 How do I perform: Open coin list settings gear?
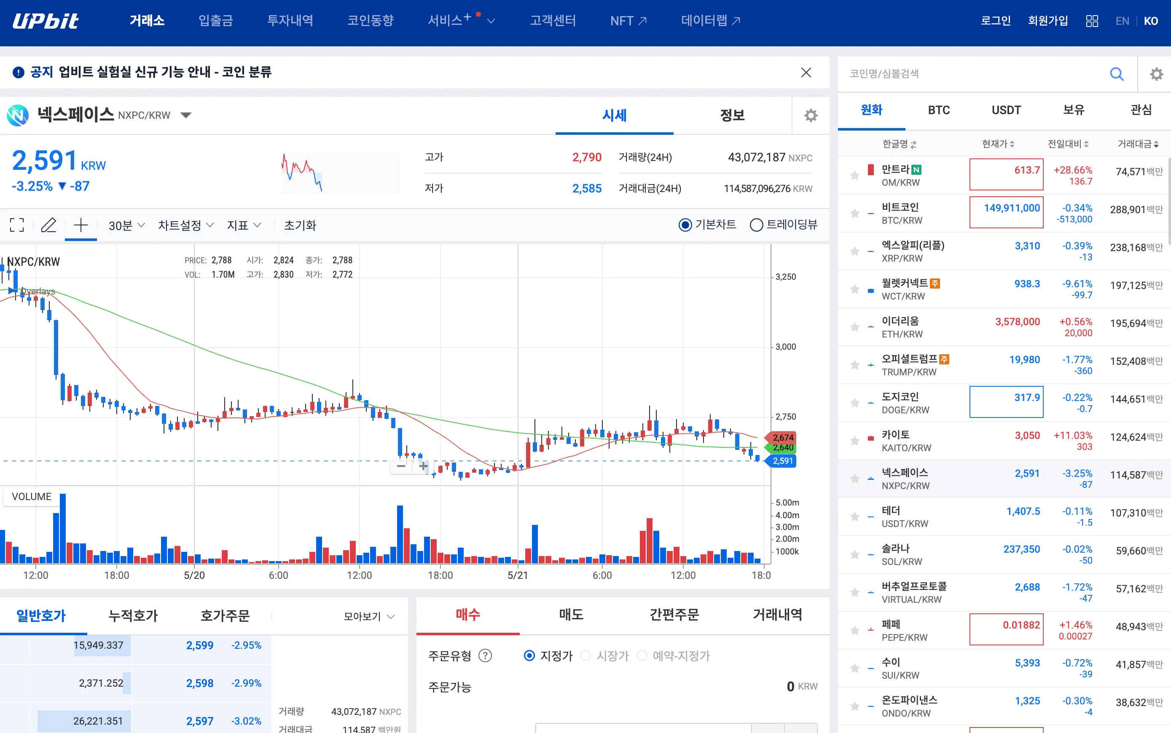(1156, 74)
